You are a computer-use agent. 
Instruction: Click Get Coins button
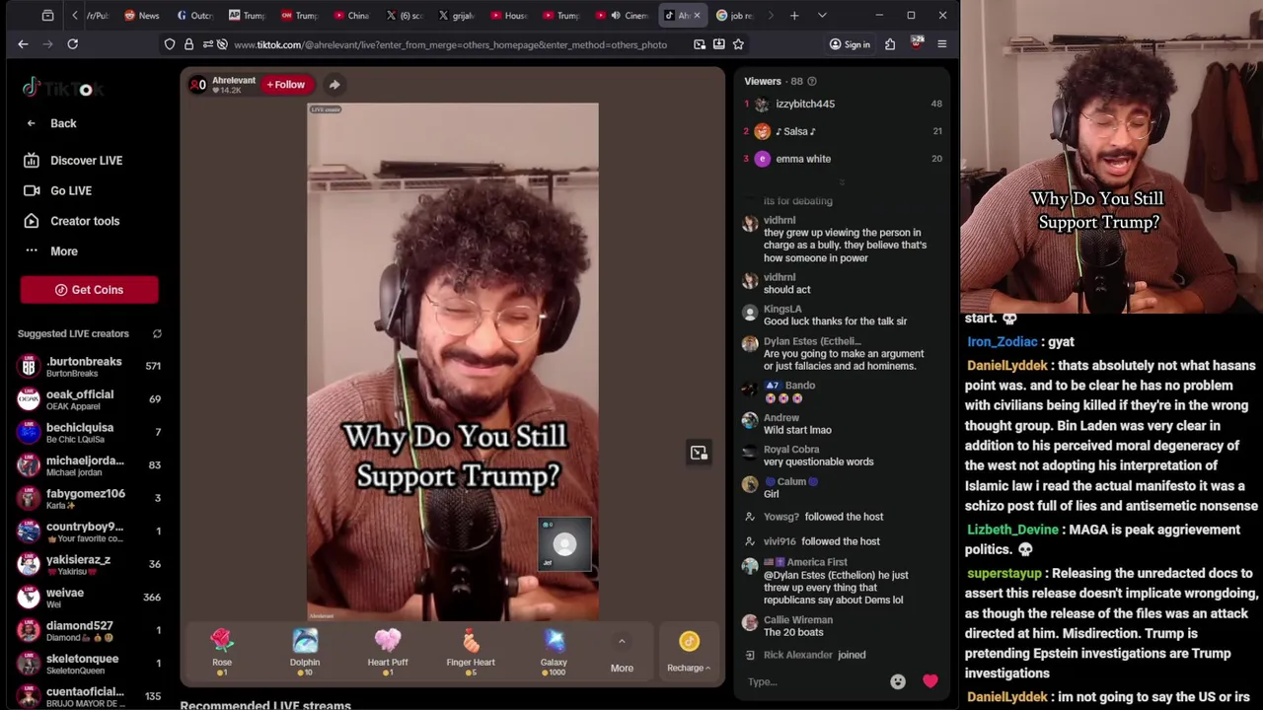(x=89, y=290)
